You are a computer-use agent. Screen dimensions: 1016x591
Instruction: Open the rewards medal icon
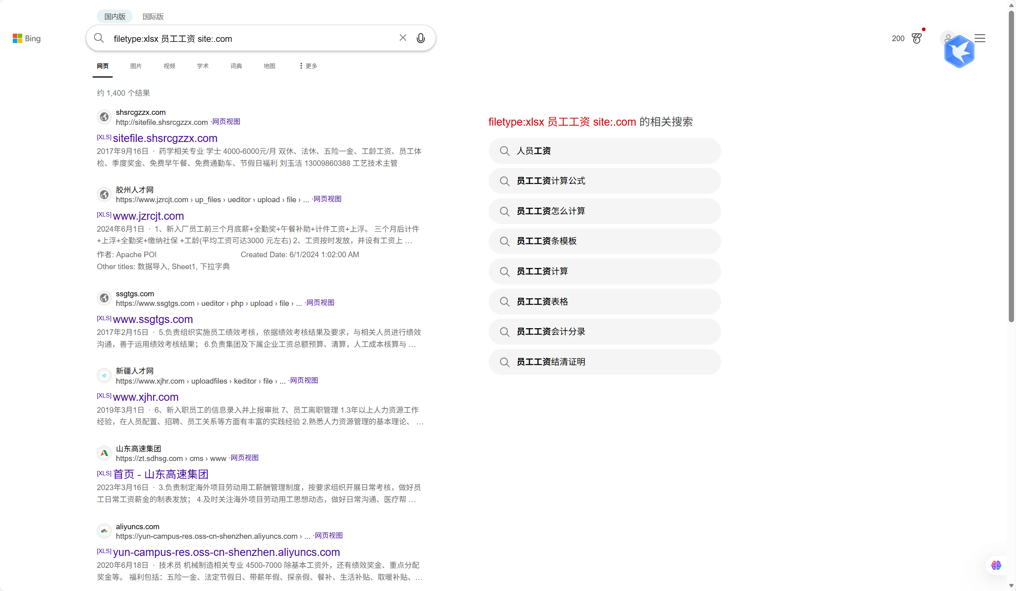click(x=916, y=38)
